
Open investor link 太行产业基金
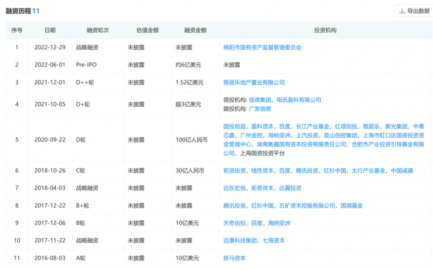pyautogui.click(x=368, y=171)
